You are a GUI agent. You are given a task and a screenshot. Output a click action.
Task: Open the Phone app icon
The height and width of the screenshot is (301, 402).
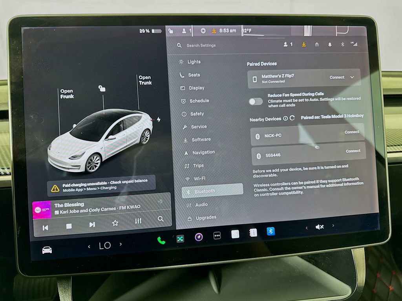[x=161, y=240]
